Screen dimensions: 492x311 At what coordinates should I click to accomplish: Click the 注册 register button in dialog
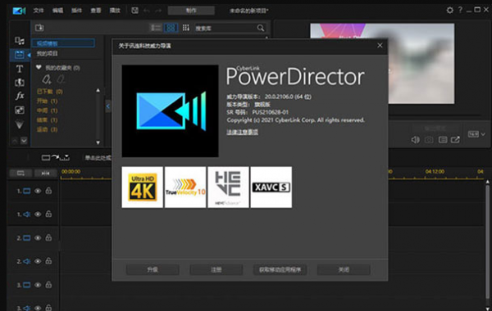click(x=216, y=269)
